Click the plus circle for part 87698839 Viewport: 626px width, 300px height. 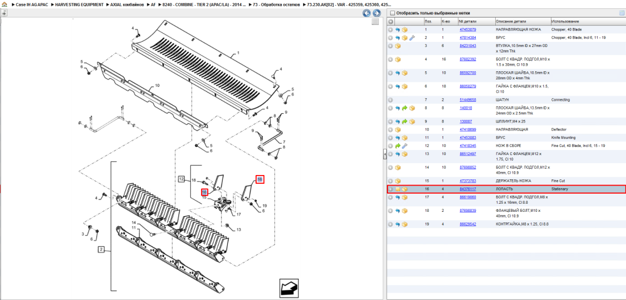391,211
